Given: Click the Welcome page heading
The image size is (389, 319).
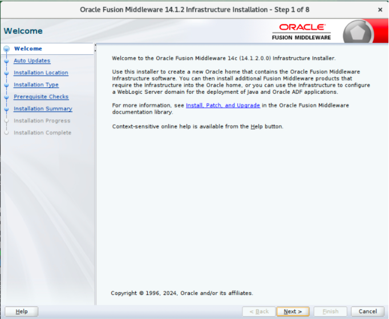Looking at the screenshot, I should pos(23,31).
